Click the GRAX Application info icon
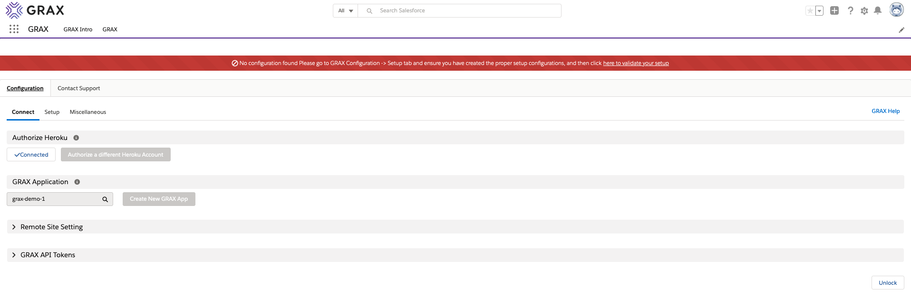Image resolution: width=911 pixels, height=308 pixels. point(77,182)
